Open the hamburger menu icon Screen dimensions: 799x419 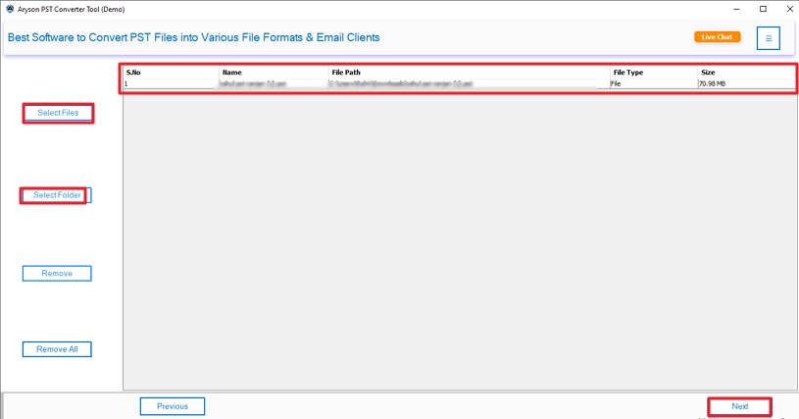768,38
